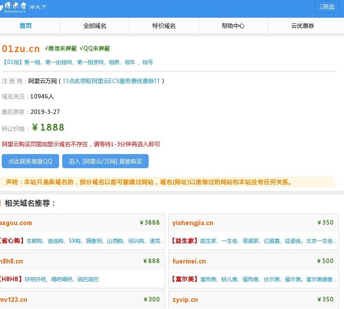Open yishengjia.cn domain link
The height and width of the screenshot is (309, 344).
pyautogui.click(x=193, y=223)
